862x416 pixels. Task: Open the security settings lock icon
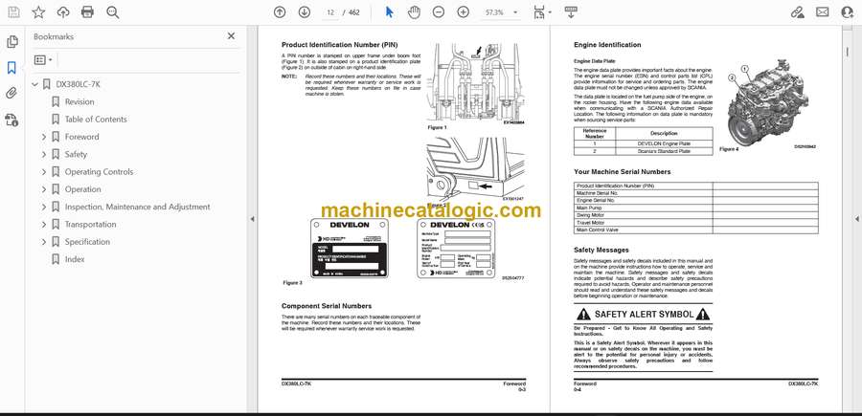coord(12,120)
